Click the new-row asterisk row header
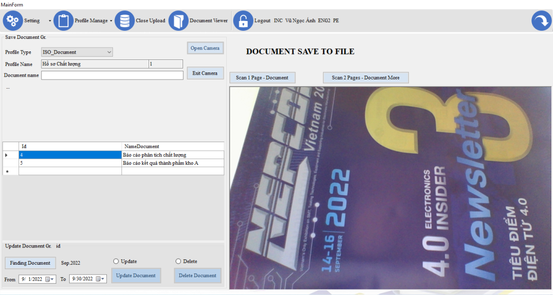This screenshot has height=295, width=553. 11,171
